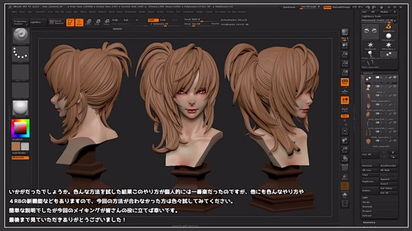Enable the Mrgb paint mode
Image resolution: width=412 pixels, height=231 pixels.
click(x=115, y=20)
